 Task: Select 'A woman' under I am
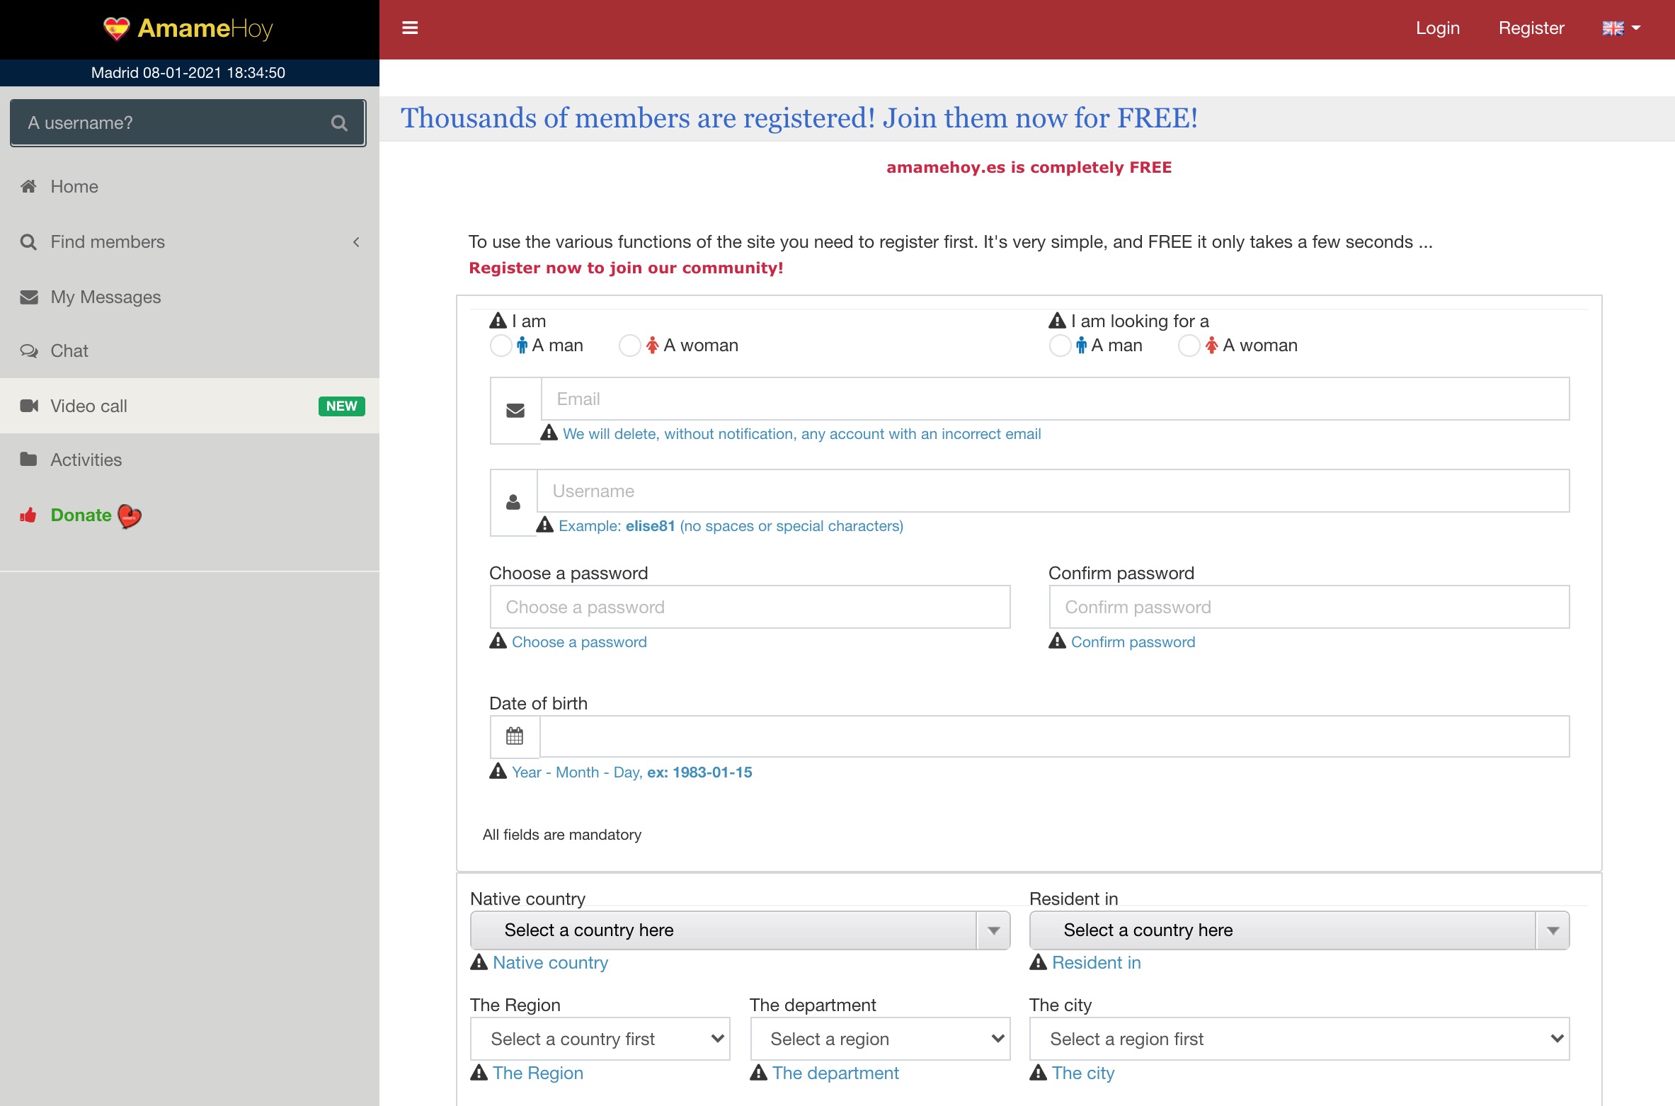click(x=629, y=346)
